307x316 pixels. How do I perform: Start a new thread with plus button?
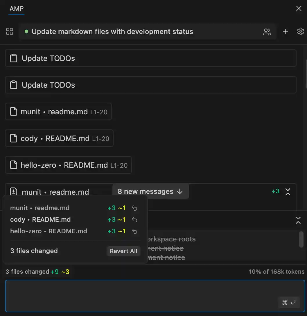[286, 32]
